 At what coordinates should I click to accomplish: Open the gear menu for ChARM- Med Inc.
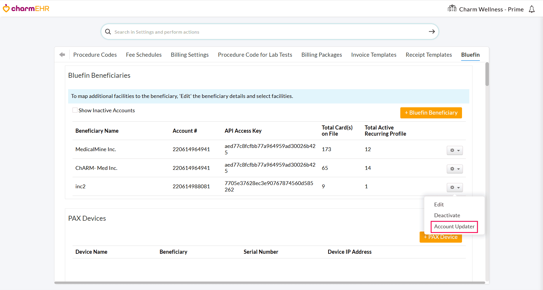tap(453, 169)
